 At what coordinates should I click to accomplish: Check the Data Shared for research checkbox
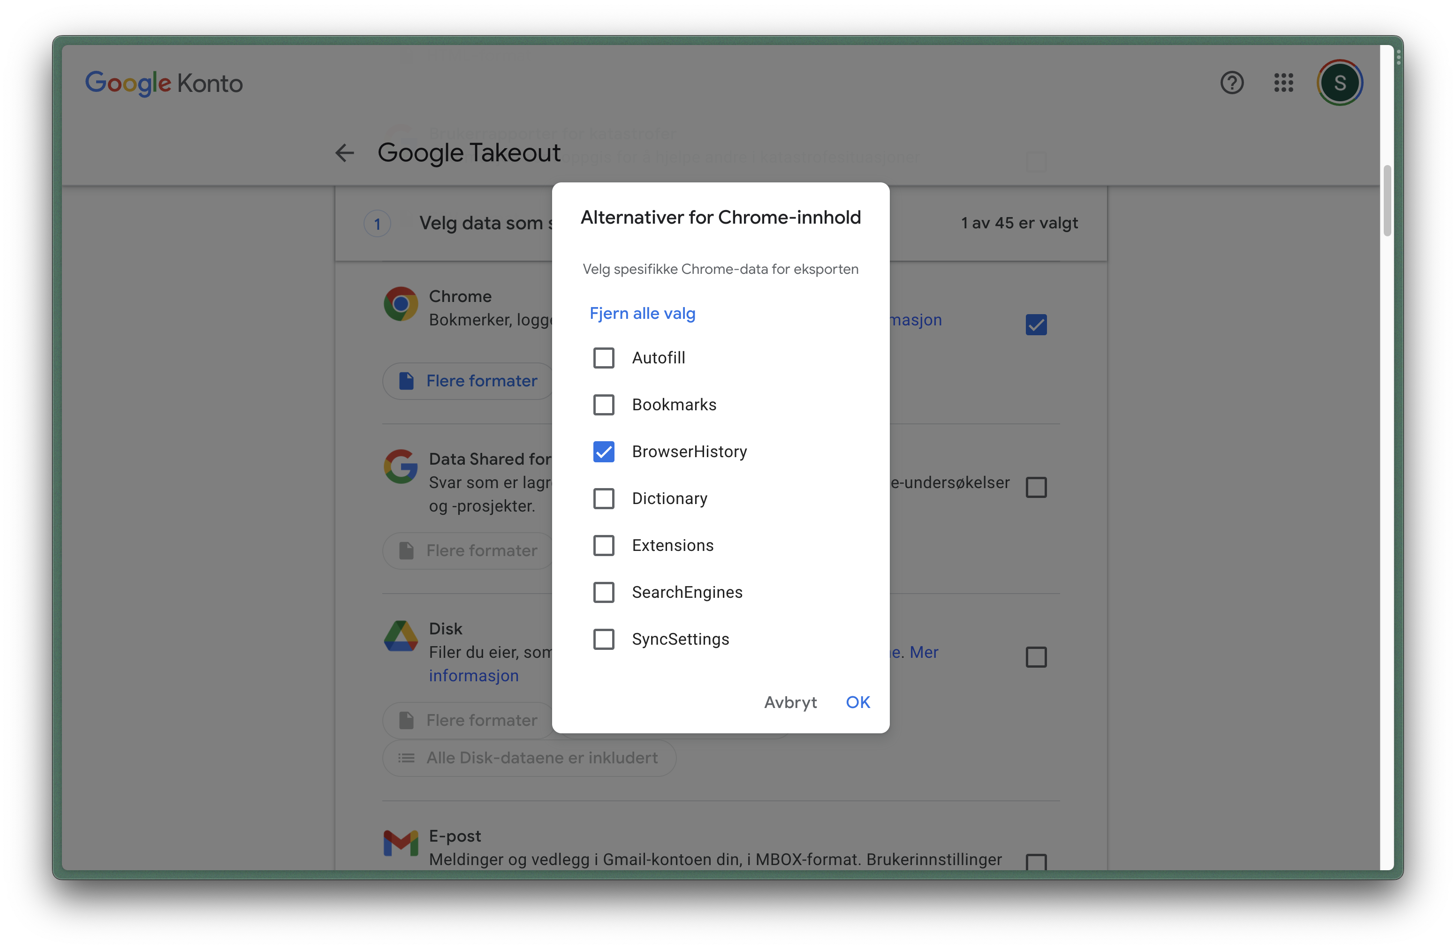1036,487
